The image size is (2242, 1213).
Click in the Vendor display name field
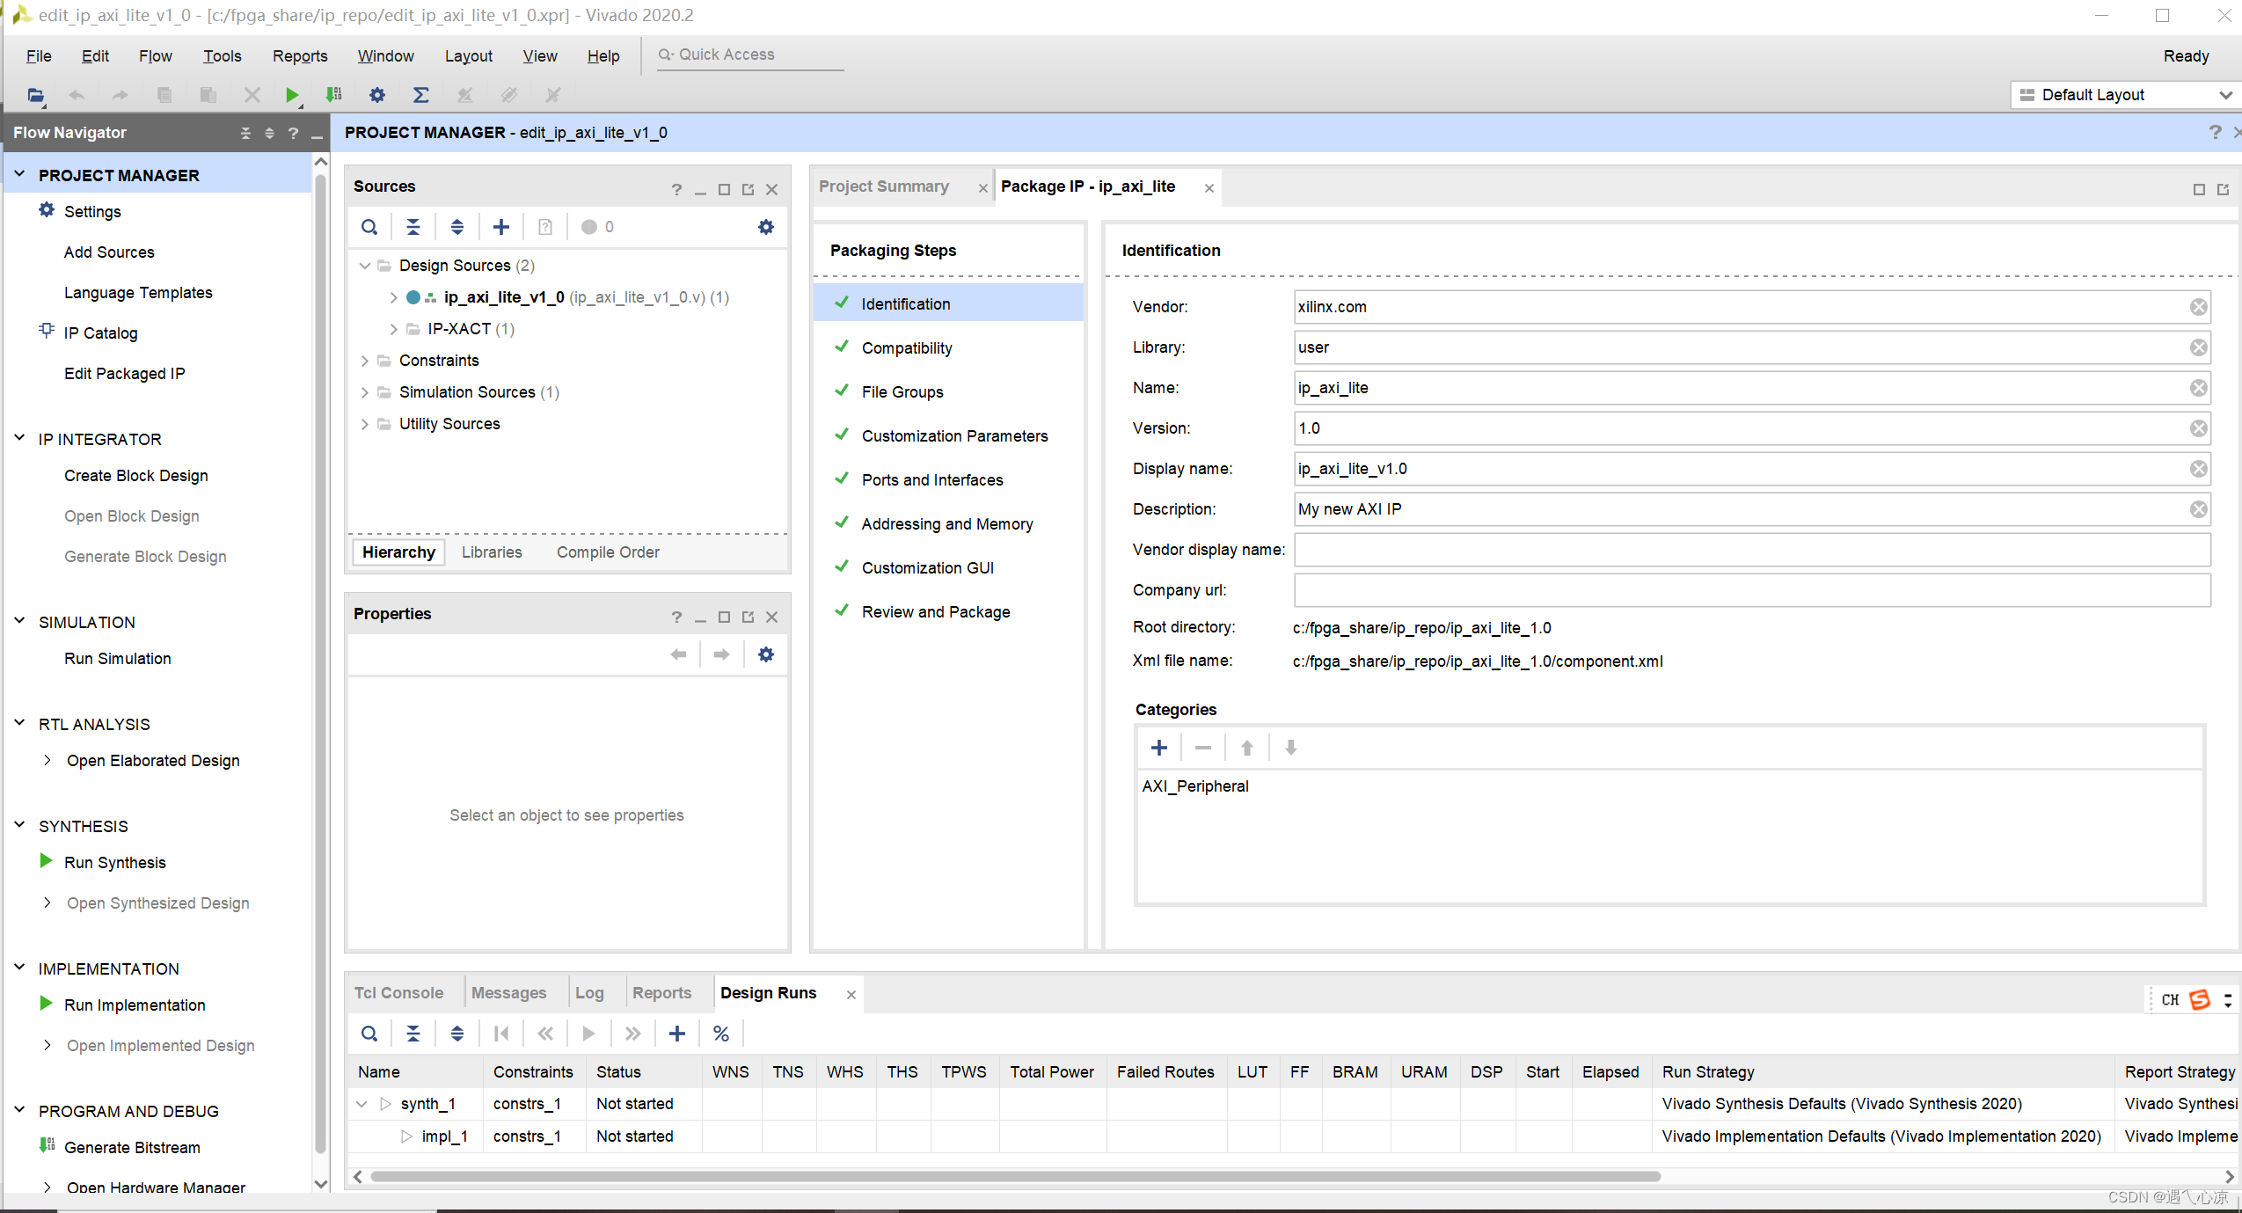pyautogui.click(x=1751, y=550)
